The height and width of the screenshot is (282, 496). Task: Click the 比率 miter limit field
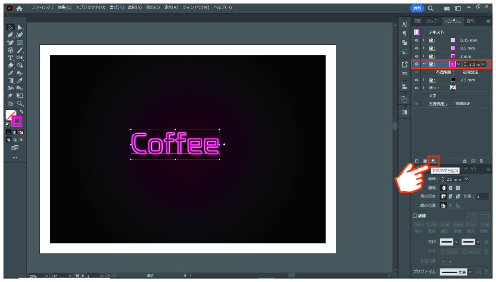click(x=482, y=197)
